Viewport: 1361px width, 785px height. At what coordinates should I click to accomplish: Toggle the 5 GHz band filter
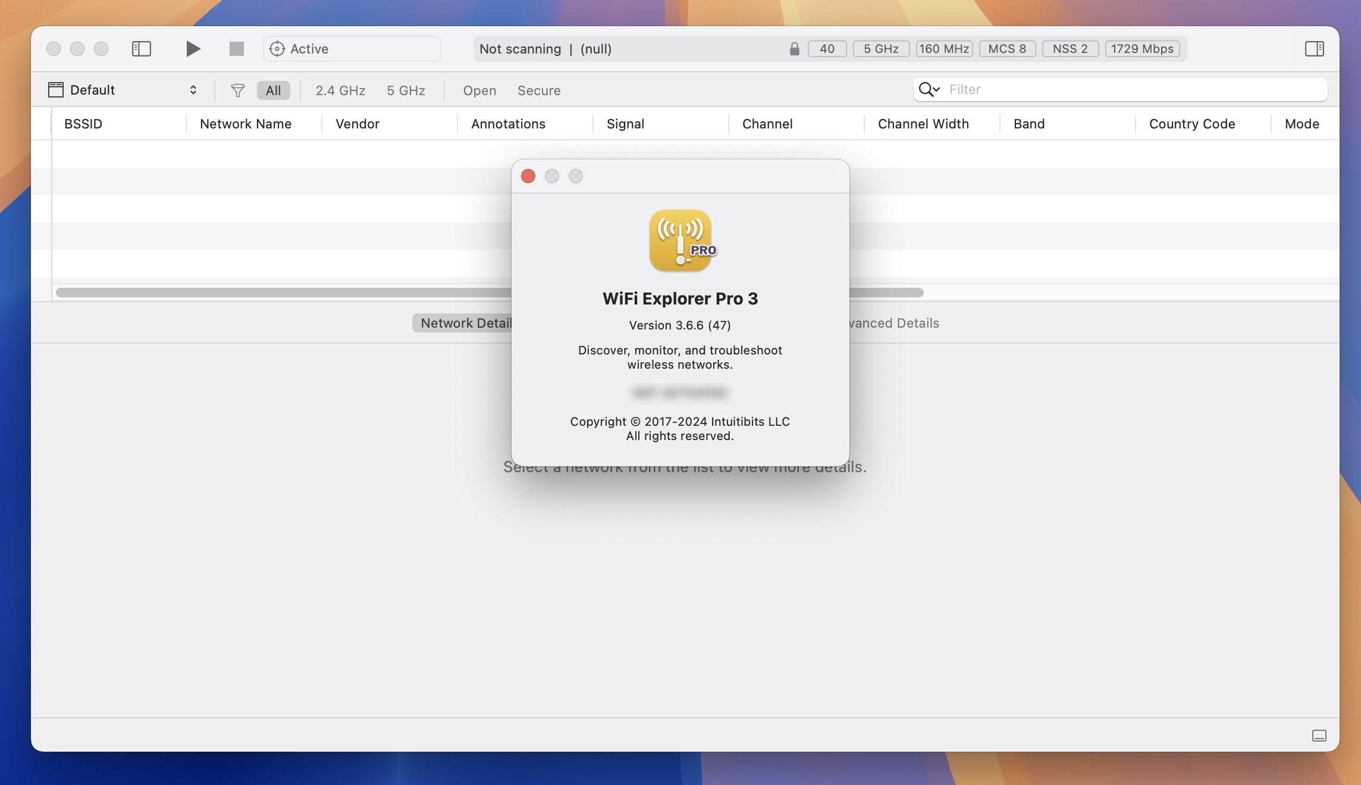(406, 90)
